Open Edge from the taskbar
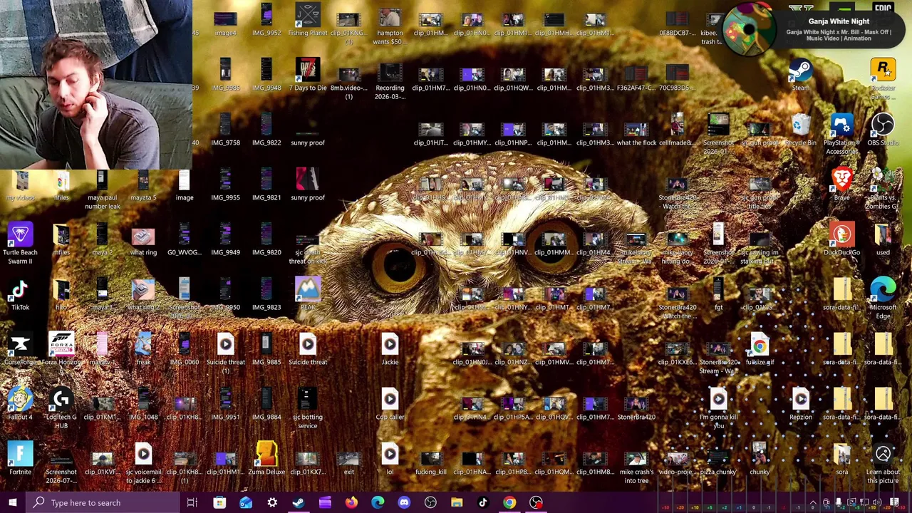The height and width of the screenshot is (513, 912). (378, 502)
